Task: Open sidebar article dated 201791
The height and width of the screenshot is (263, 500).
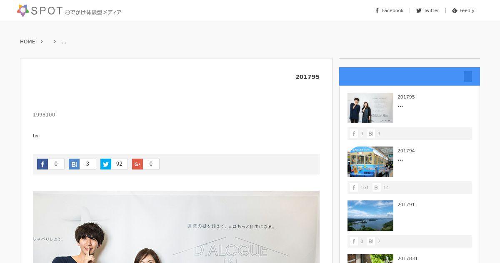Action: click(406, 205)
